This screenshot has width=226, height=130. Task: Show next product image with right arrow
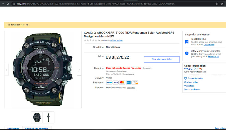(79, 70)
